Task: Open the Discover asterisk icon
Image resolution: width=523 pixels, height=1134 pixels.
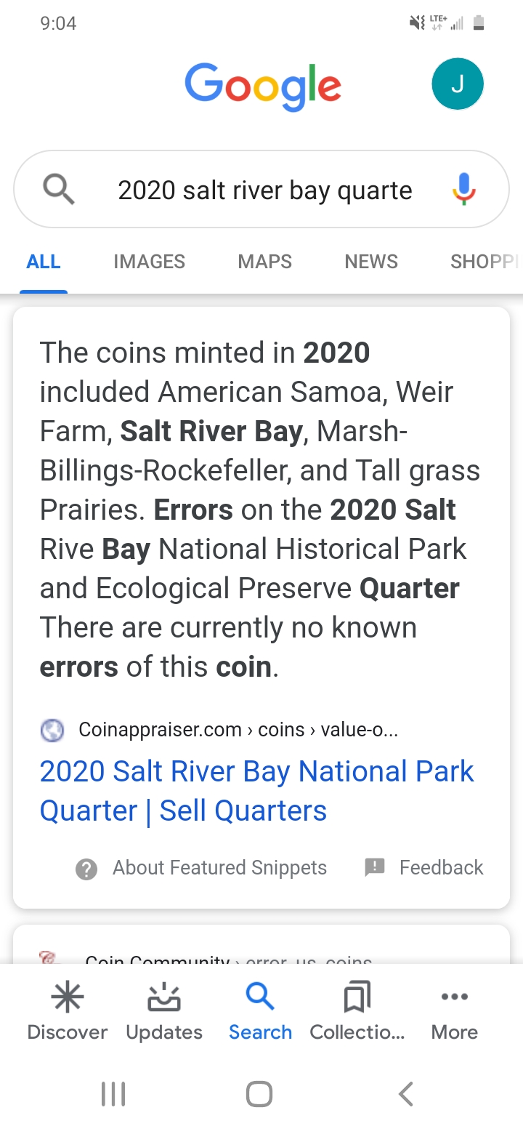Action: 67,997
